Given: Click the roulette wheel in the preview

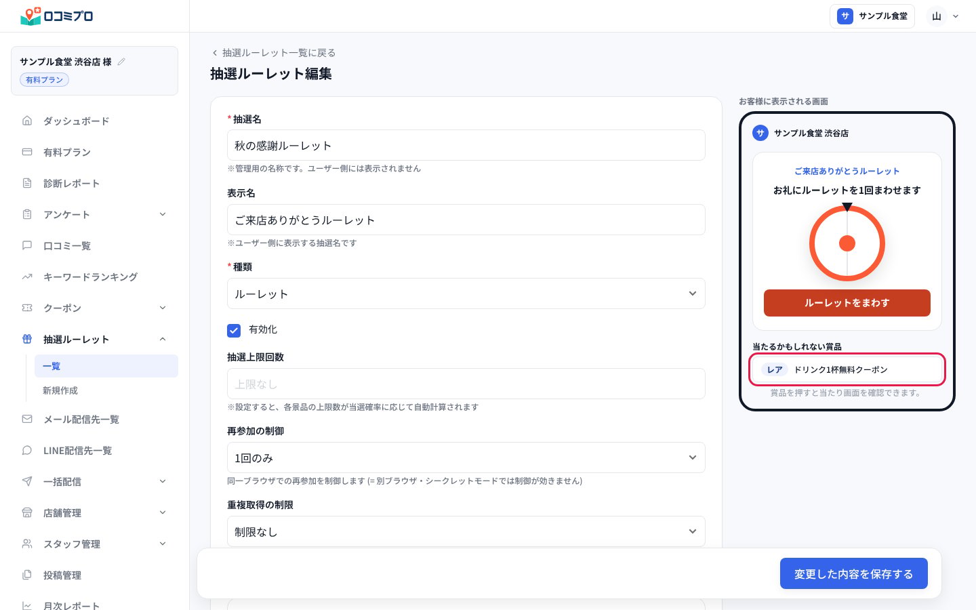Looking at the screenshot, I should tap(847, 243).
